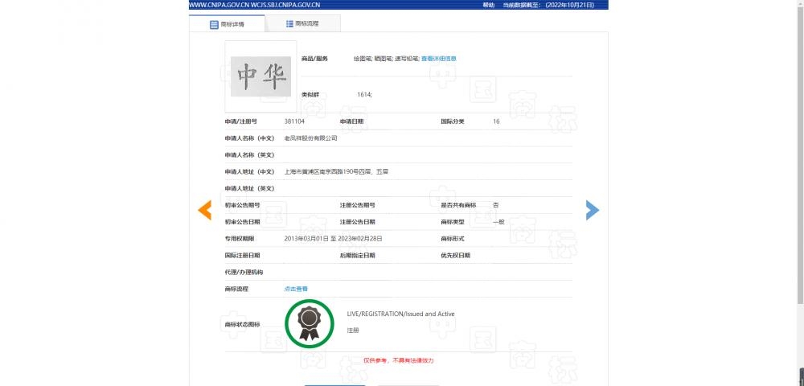
Task: Click the trademark type value 一般
Action: coord(498,222)
